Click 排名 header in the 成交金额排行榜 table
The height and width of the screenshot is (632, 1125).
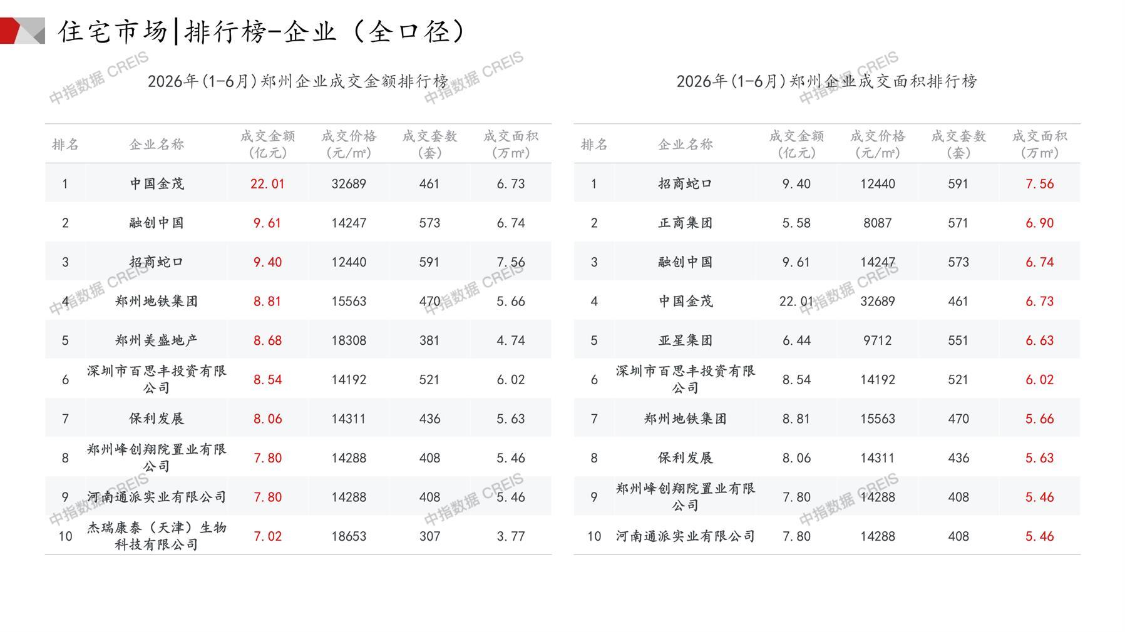(x=65, y=145)
